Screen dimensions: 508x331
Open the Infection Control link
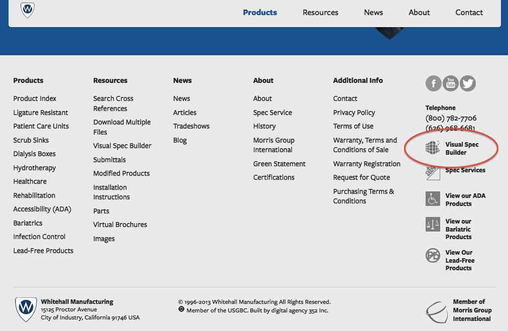(x=39, y=237)
